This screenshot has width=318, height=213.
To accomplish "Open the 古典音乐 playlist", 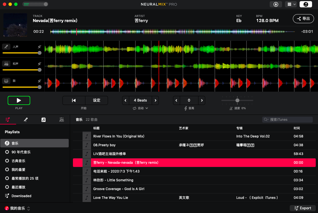I will [34, 161].
